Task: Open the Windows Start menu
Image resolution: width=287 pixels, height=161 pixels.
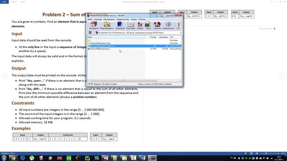Action: (4, 158)
